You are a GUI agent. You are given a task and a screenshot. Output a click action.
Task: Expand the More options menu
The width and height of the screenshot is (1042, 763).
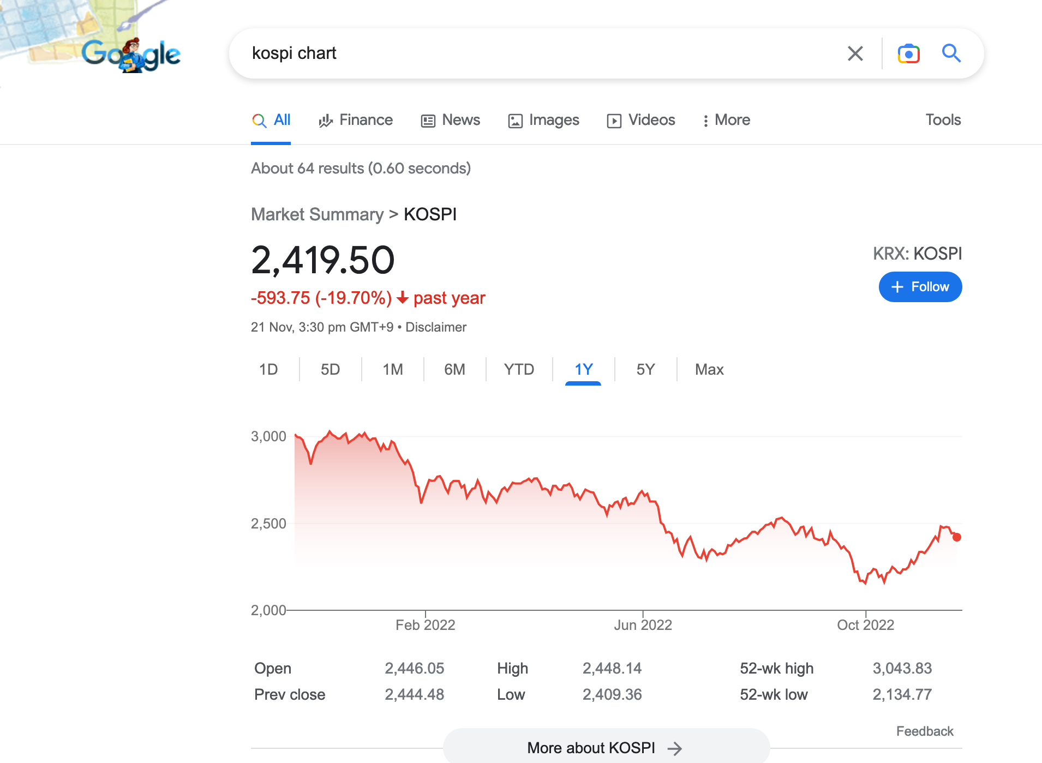click(726, 120)
